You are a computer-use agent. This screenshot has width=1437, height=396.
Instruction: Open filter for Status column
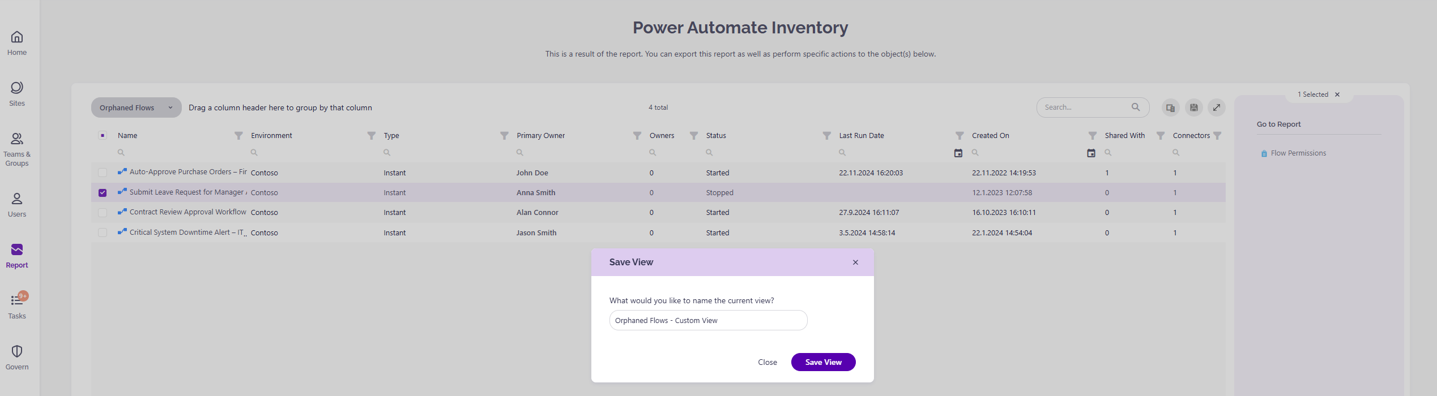[x=827, y=136]
